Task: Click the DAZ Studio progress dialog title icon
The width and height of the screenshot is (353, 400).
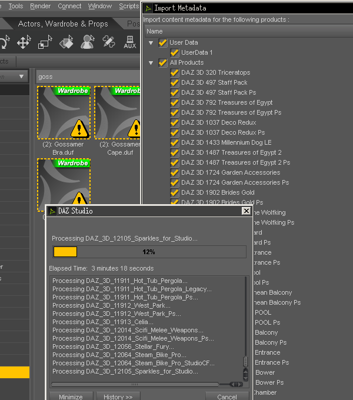Action: coord(52,211)
